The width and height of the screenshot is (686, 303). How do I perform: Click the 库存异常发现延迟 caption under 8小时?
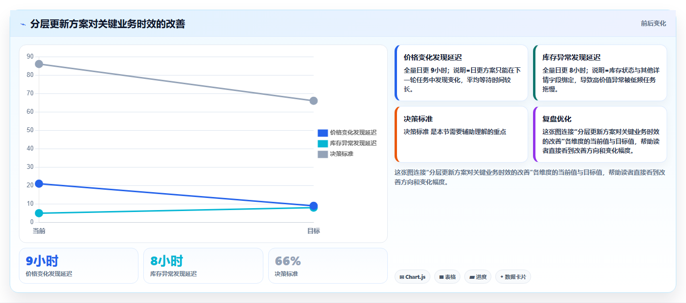(x=173, y=274)
